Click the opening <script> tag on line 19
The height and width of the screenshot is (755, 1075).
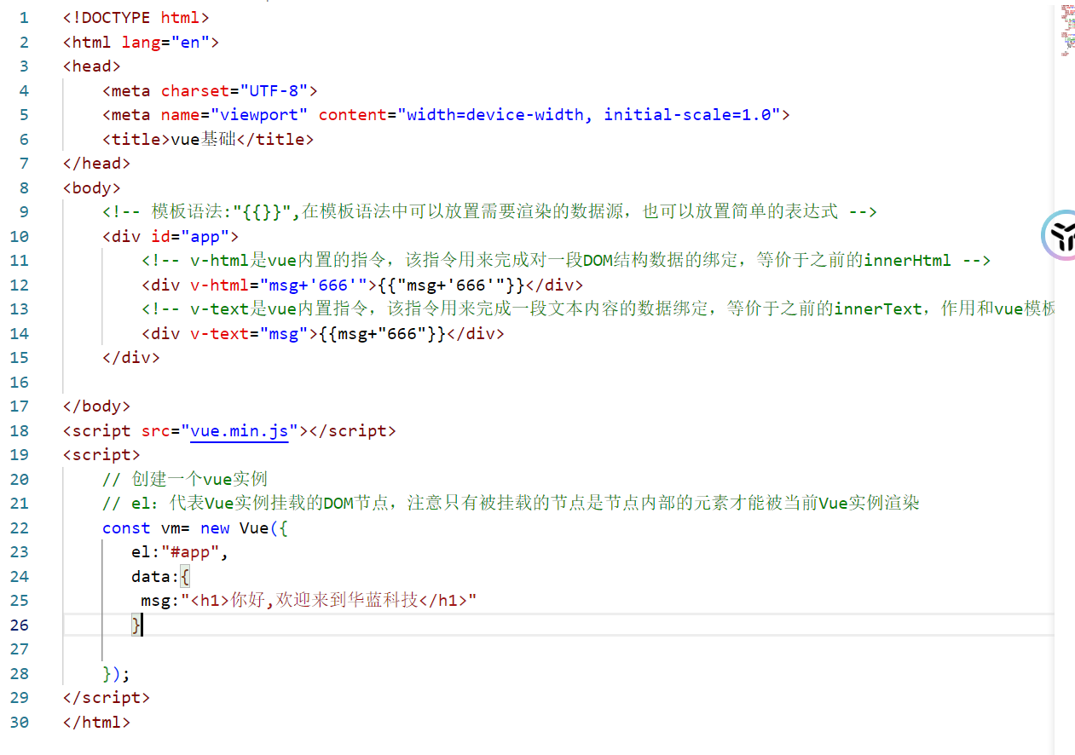102,454
